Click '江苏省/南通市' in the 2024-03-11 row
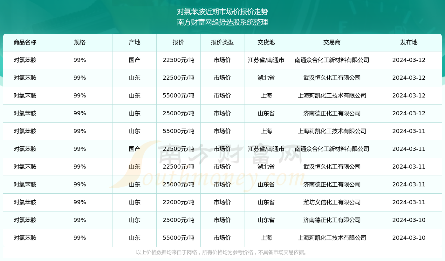This screenshot has width=445, height=261. click(x=266, y=149)
